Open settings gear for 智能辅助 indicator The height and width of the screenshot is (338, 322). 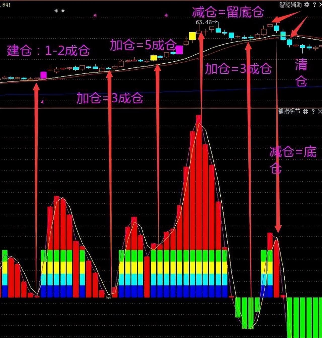pyautogui.click(x=307, y=5)
